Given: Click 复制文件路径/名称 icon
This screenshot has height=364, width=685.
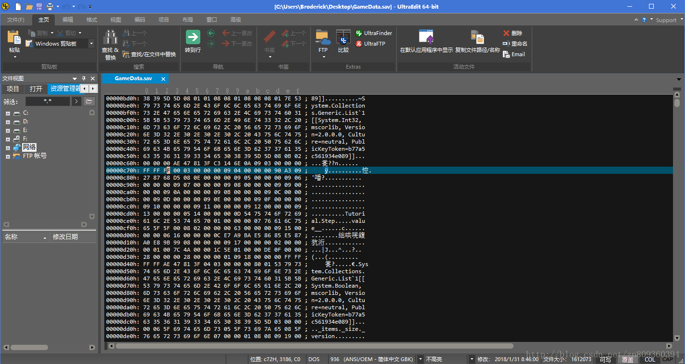Looking at the screenshot, I should tap(477, 37).
